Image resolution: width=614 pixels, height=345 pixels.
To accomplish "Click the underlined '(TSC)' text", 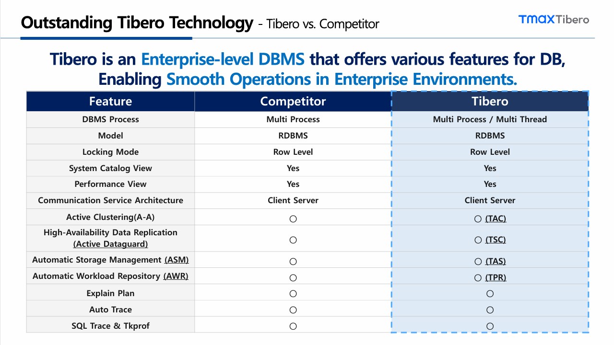I will (x=496, y=240).
